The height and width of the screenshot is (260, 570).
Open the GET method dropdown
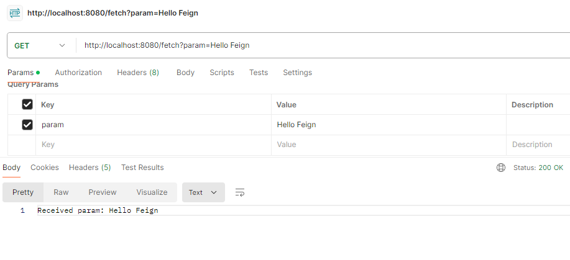pyautogui.click(x=40, y=45)
